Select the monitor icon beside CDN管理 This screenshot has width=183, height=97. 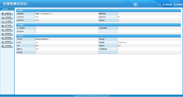(x=3, y=21)
